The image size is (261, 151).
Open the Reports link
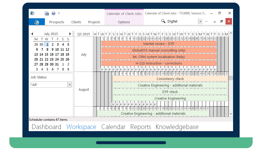[x=141, y=127]
